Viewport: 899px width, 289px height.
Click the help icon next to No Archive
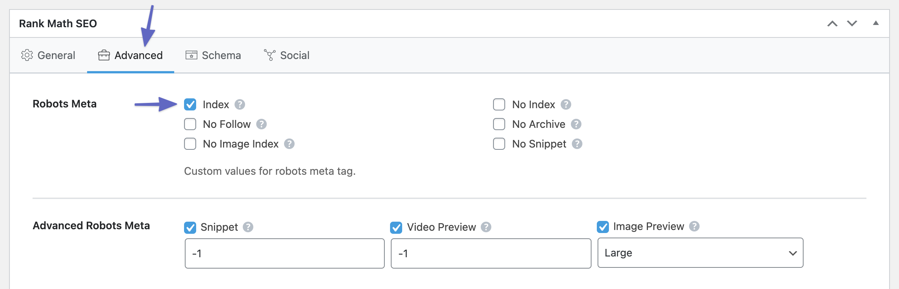[x=576, y=124]
